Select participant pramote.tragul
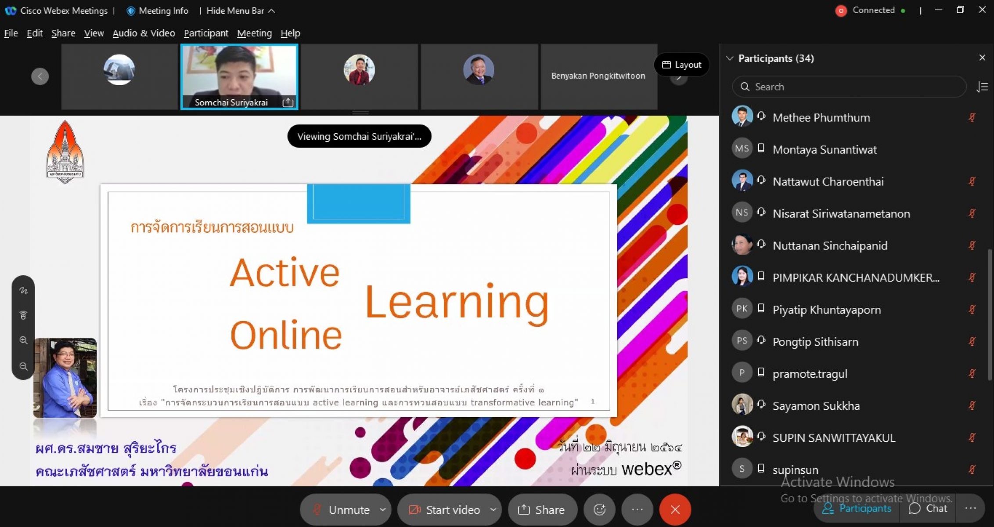 (x=854, y=373)
